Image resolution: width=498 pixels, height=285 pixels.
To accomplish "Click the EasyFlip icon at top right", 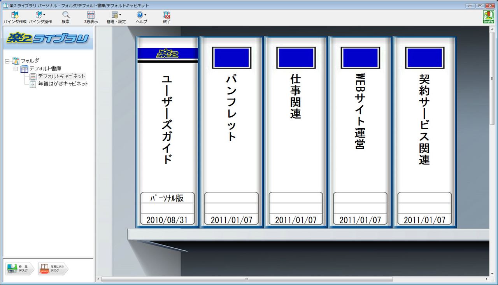I will (488, 17).
